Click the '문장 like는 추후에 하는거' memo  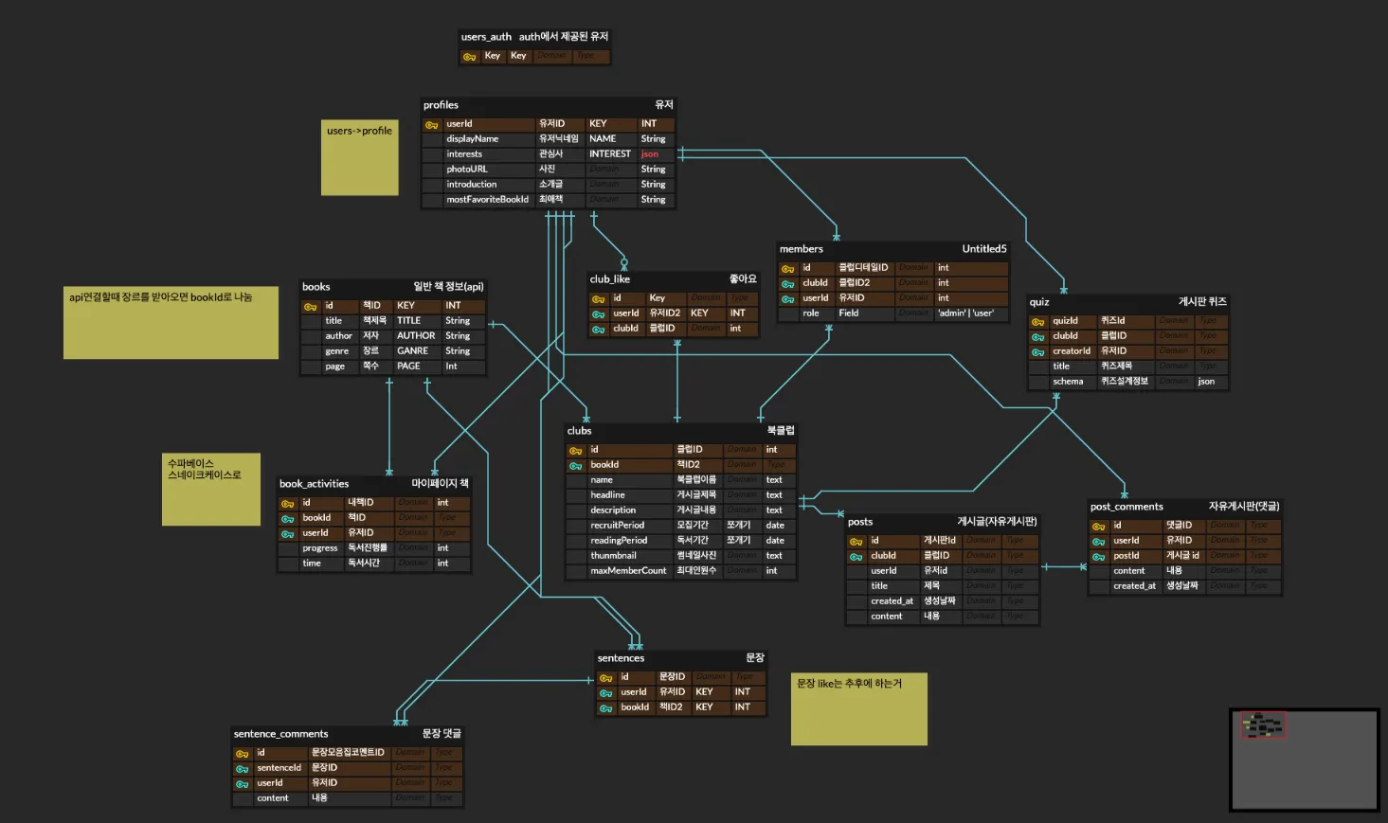click(x=859, y=709)
